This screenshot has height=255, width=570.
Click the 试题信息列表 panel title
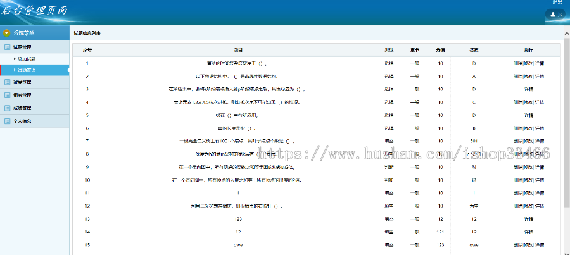pyautogui.click(x=87, y=33)
